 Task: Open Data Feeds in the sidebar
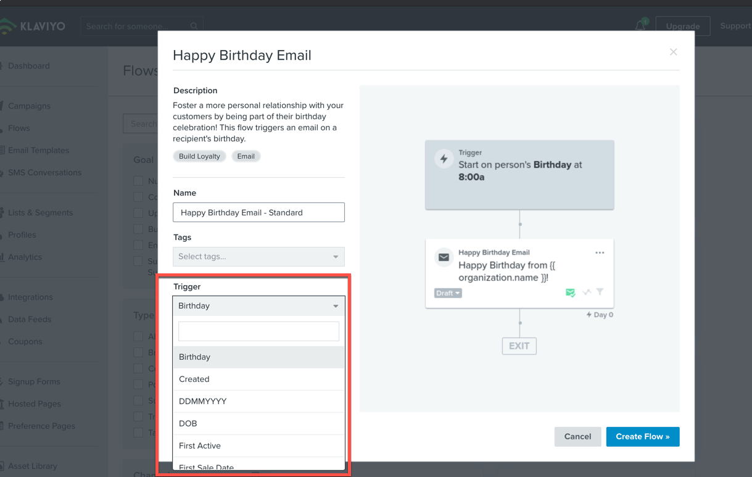pos(30,320)
